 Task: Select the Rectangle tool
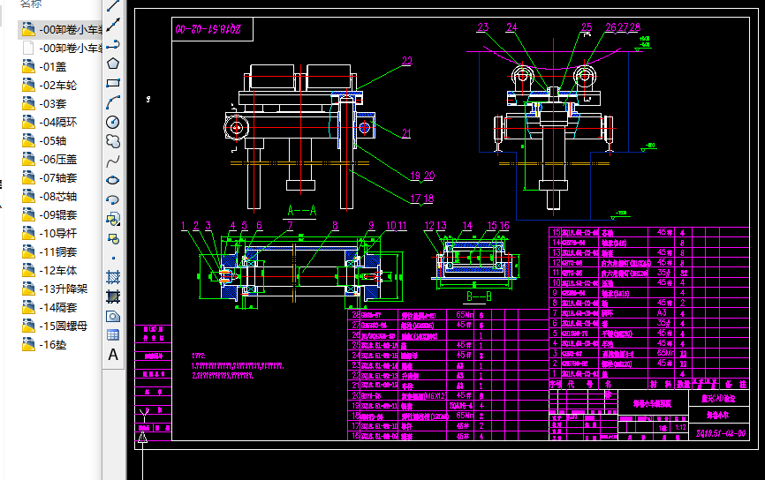tap(113, 83)
